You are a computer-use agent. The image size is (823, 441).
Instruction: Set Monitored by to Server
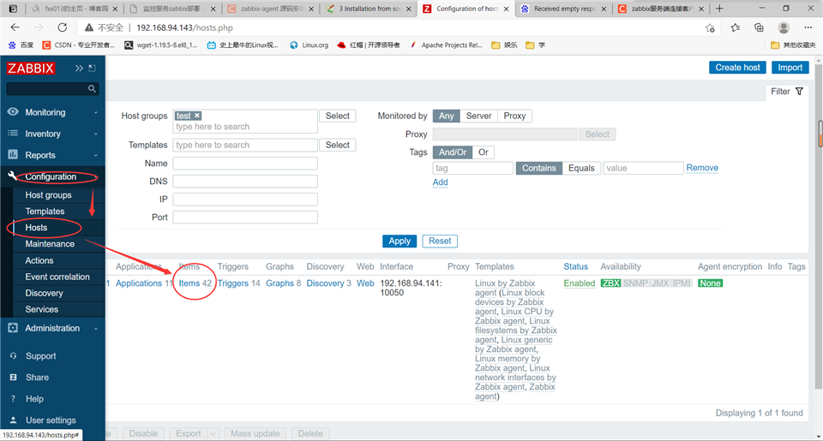click(x=478, y=116)
